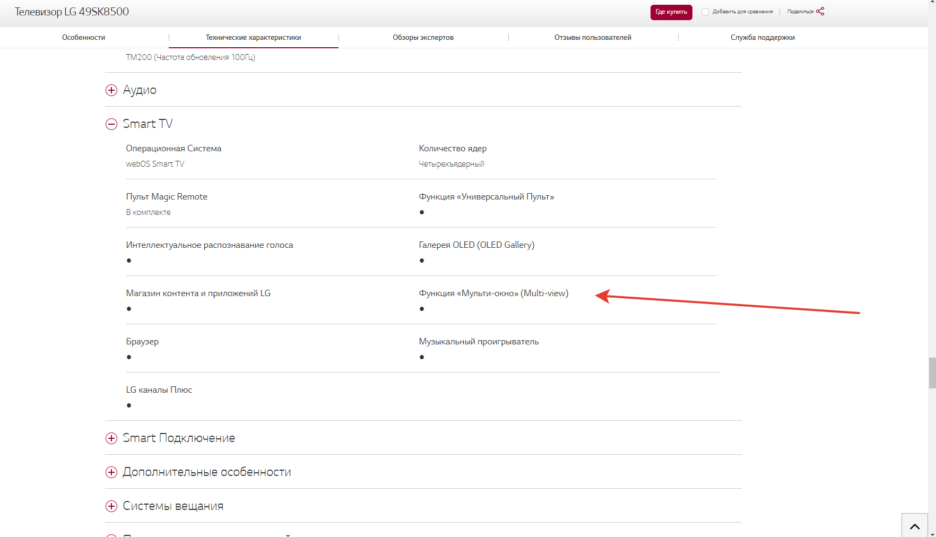The height and width of the screenshot is (537, 936).
Task: Switch to the Обзоры экспертов tab
Action: pyautogui.click(x=423, y=38)
